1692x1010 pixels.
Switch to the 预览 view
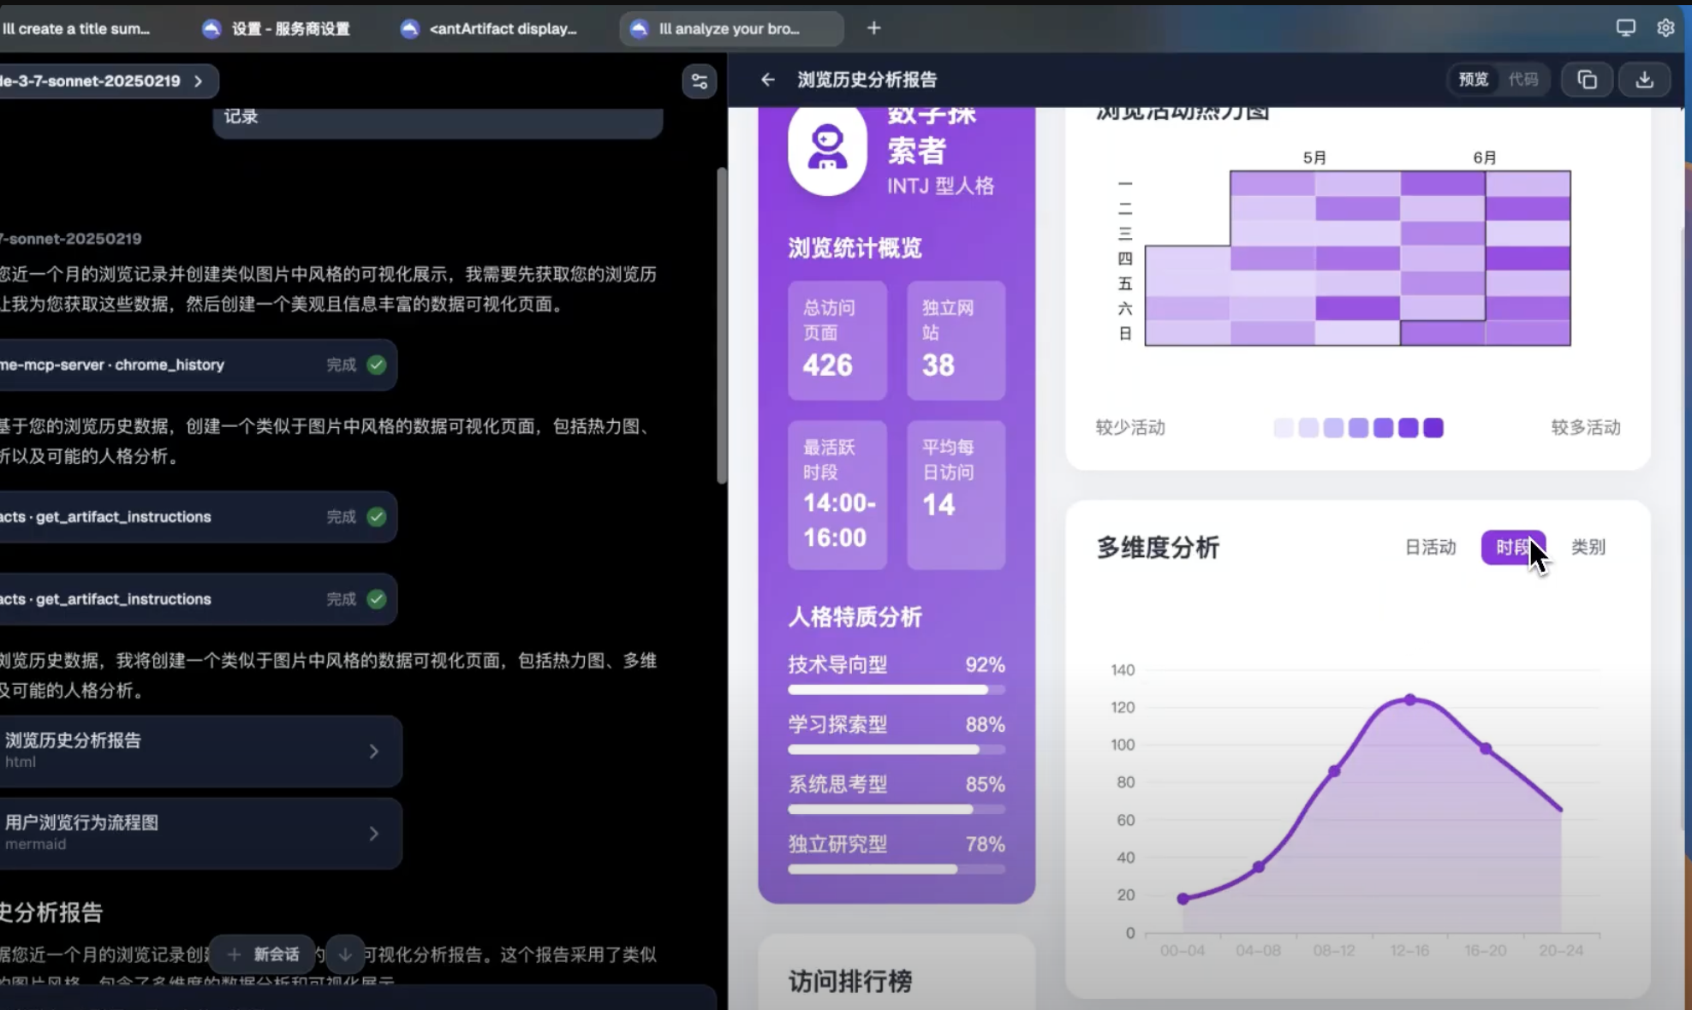tap(1473, 80)
